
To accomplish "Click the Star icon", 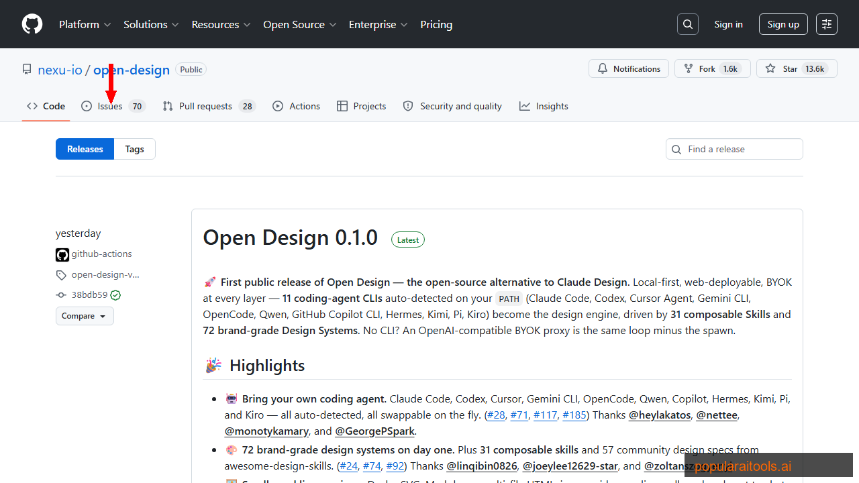I will 770,68.
